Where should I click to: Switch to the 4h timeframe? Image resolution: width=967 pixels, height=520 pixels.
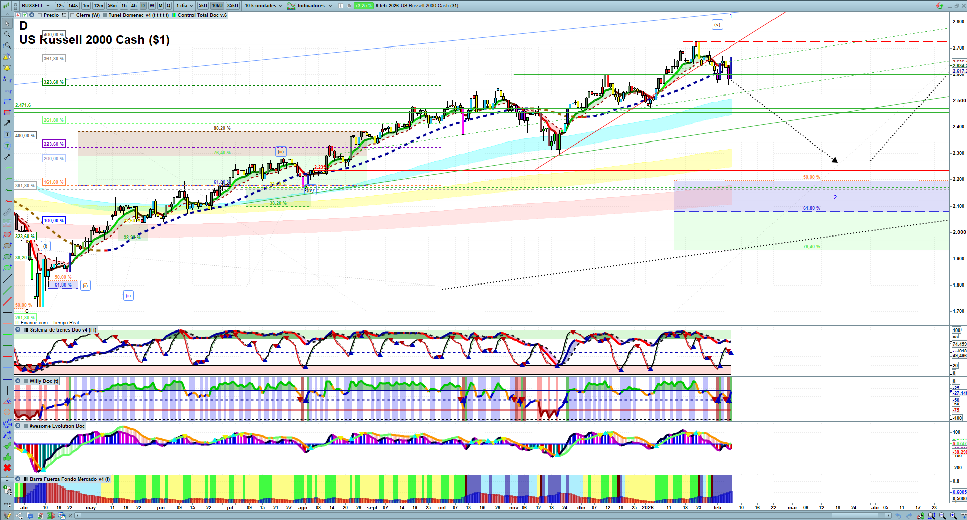click(x=134, y=6)
